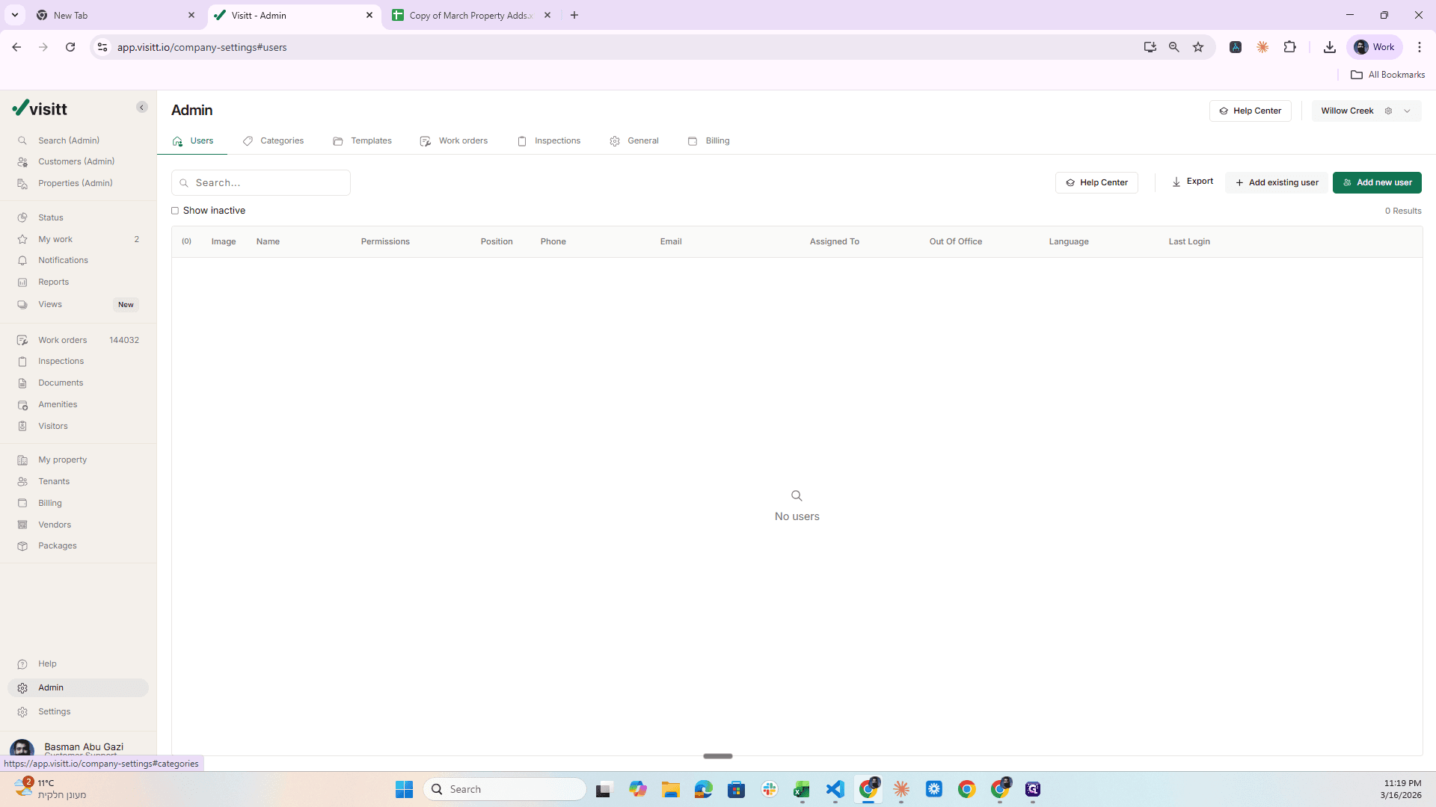Screen dimensions: 1436x807
Task: Open sidebar Work orders item showing 144032
Action: 78,340
